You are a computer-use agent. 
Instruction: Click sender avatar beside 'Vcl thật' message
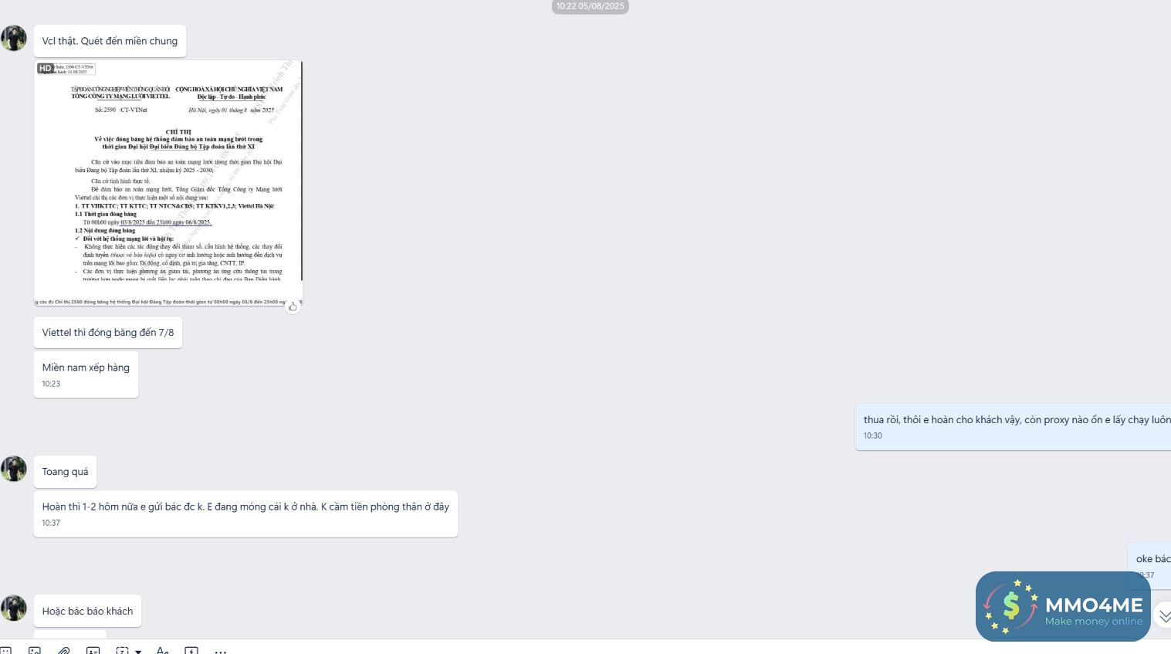(x=14, y=38)
